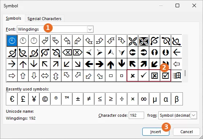
Task: Pick the alpha symbol from recent symbols
Action: coord(165,99)
